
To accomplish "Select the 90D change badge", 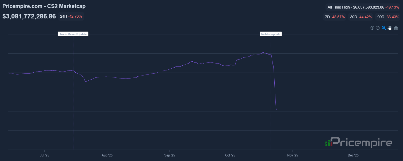I will tap(388, 17).
